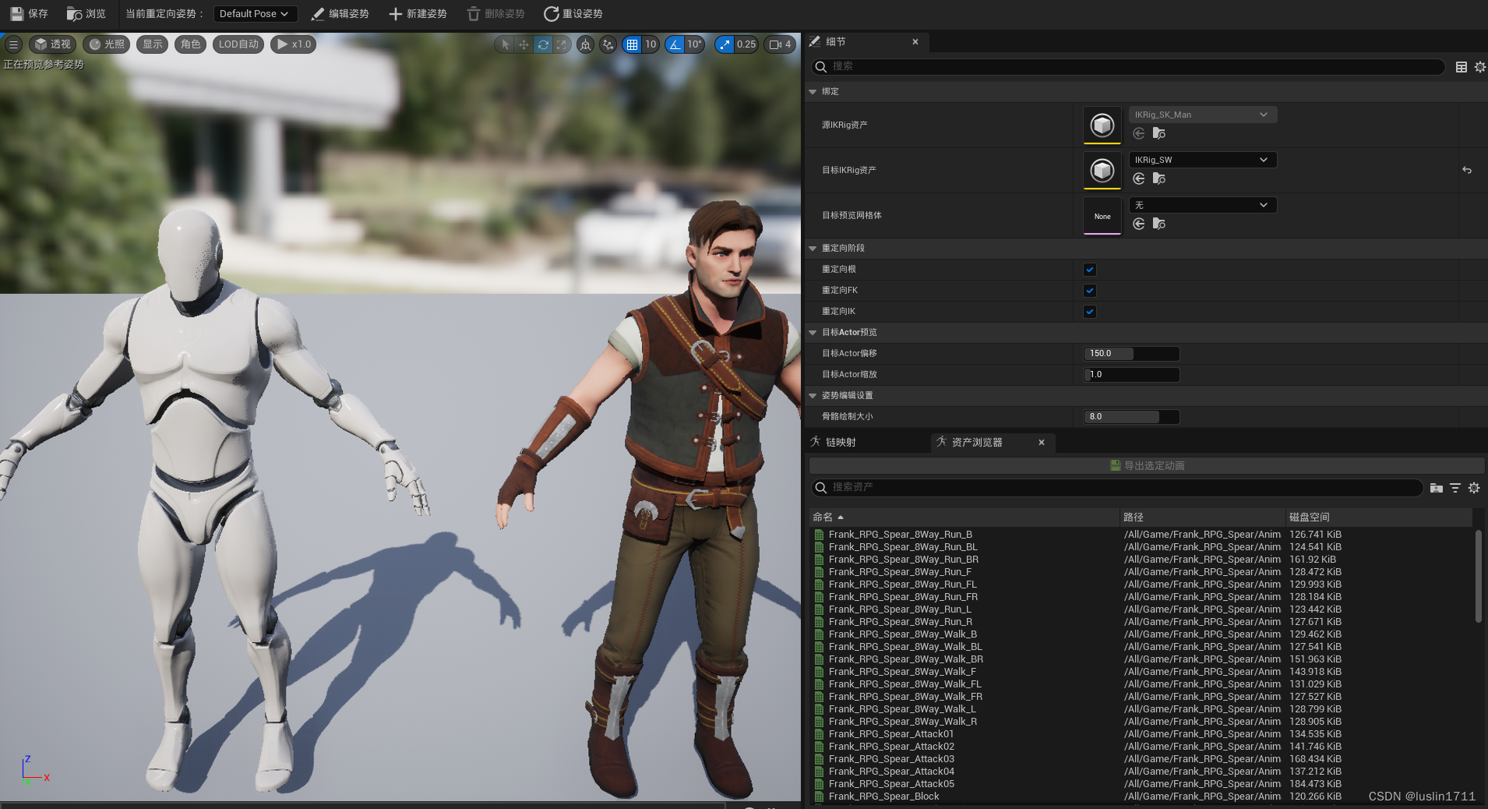Image resolution: width=1488 pixels, height=809 pixels.
Task: Close the 细节 (Details) tab
Action: pos(915,42)
